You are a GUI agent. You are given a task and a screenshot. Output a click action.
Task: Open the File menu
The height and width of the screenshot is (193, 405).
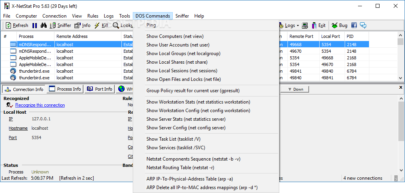click(7, 16)
